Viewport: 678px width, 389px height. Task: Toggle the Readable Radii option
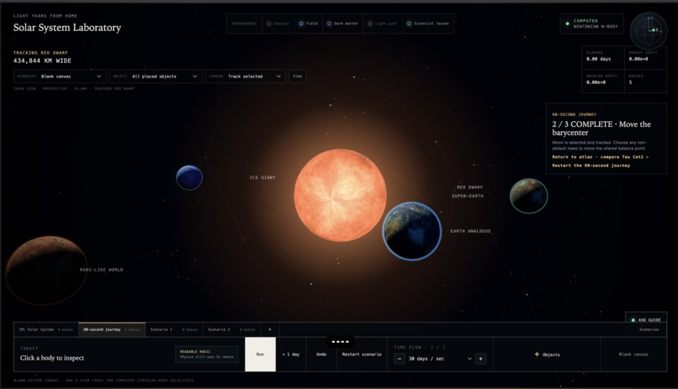[x=207, y=355]
